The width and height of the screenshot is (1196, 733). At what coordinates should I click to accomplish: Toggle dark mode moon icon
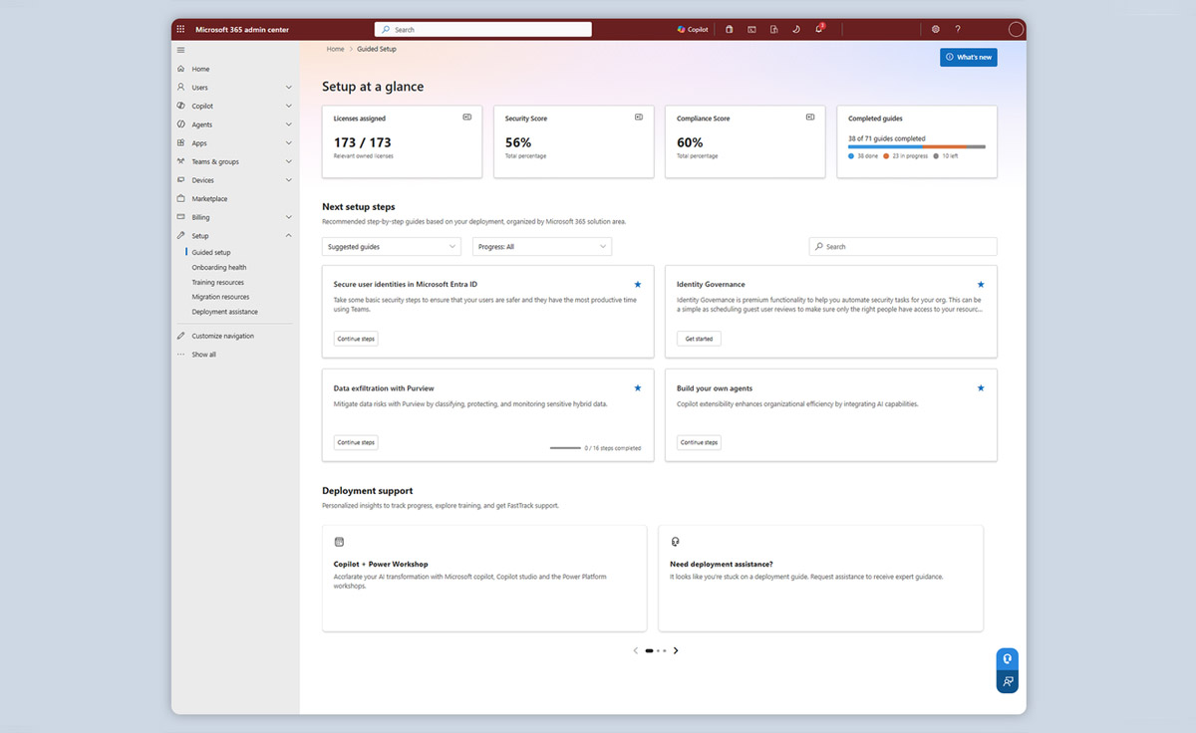point(796,30)
